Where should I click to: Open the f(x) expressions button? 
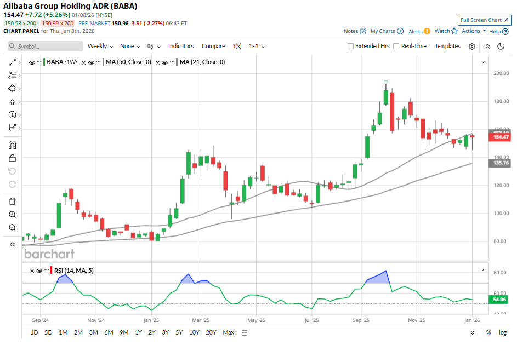237,47
